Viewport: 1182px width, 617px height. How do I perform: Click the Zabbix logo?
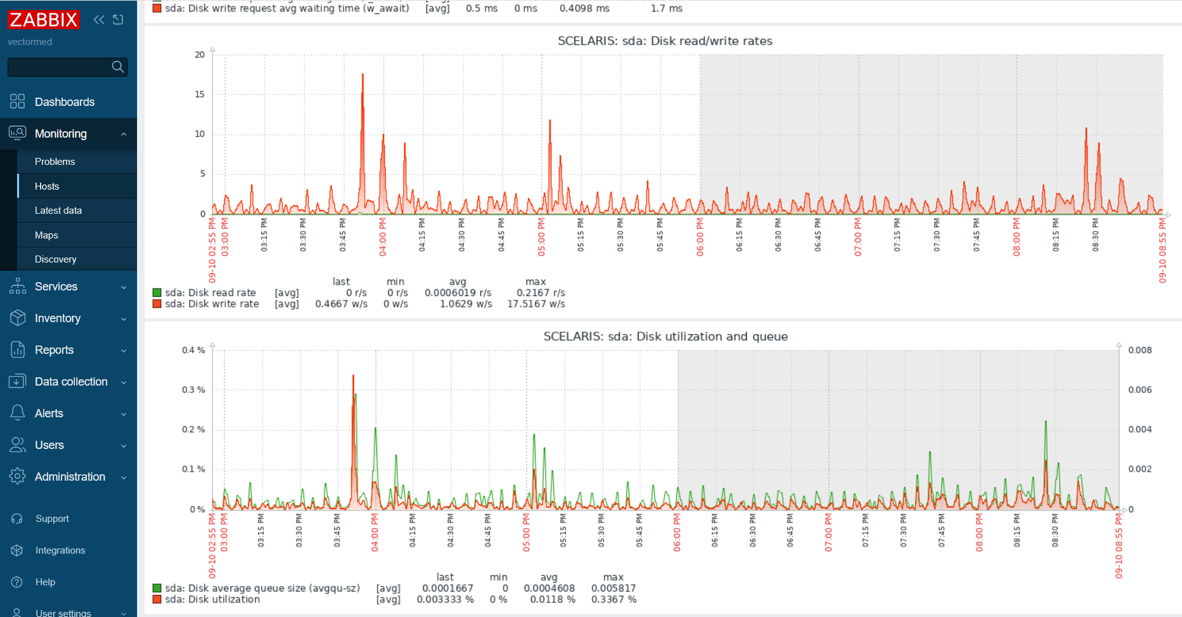tap(43, 20)
